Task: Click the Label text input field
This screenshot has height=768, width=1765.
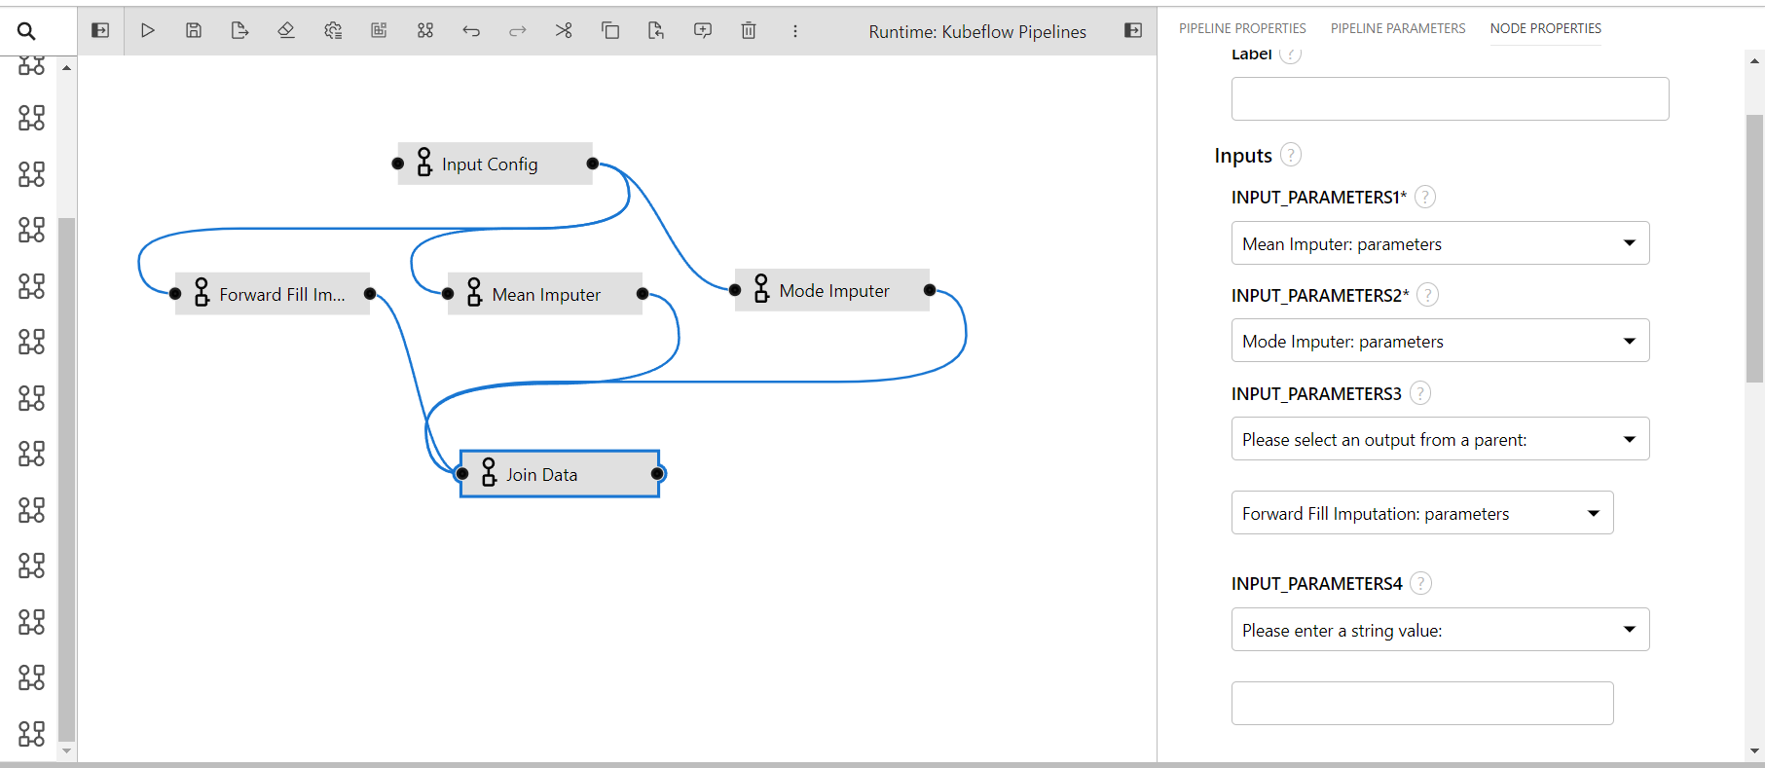Action: tap(1450, 98)
